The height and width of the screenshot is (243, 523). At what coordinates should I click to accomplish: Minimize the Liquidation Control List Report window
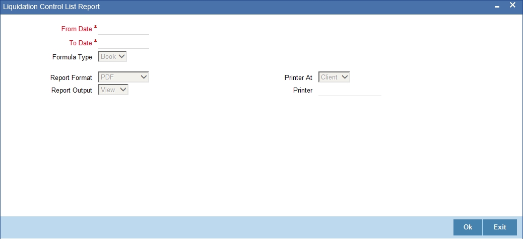pyautogui.click(x=497, y=7)
